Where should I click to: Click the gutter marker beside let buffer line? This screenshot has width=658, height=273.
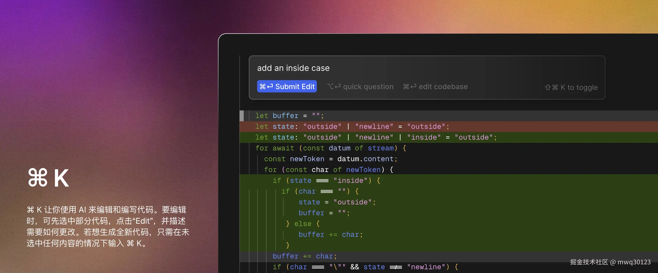pyautogui.click(x=242, y=116)
